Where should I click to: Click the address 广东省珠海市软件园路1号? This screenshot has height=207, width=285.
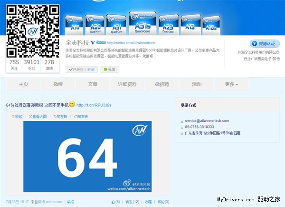212,133
